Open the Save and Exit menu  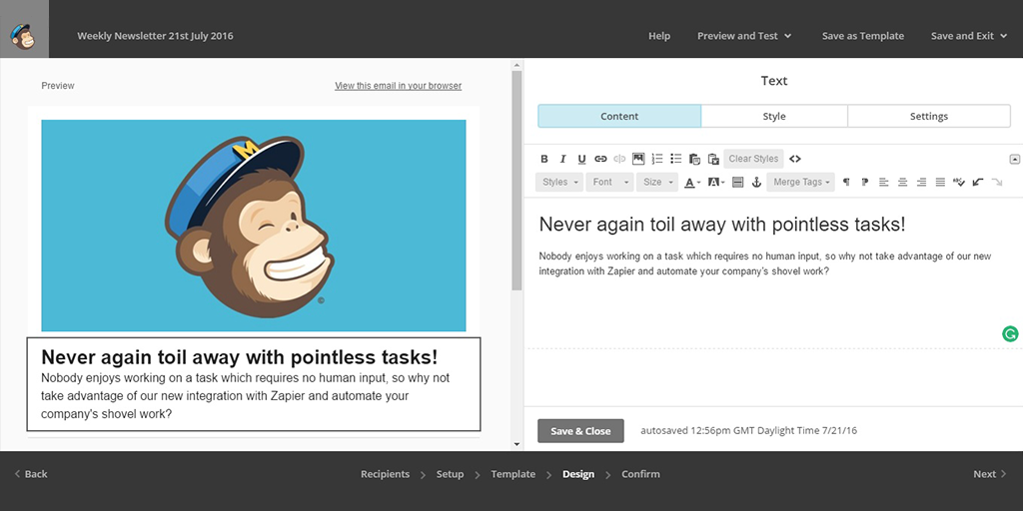[x=969, y=36]
